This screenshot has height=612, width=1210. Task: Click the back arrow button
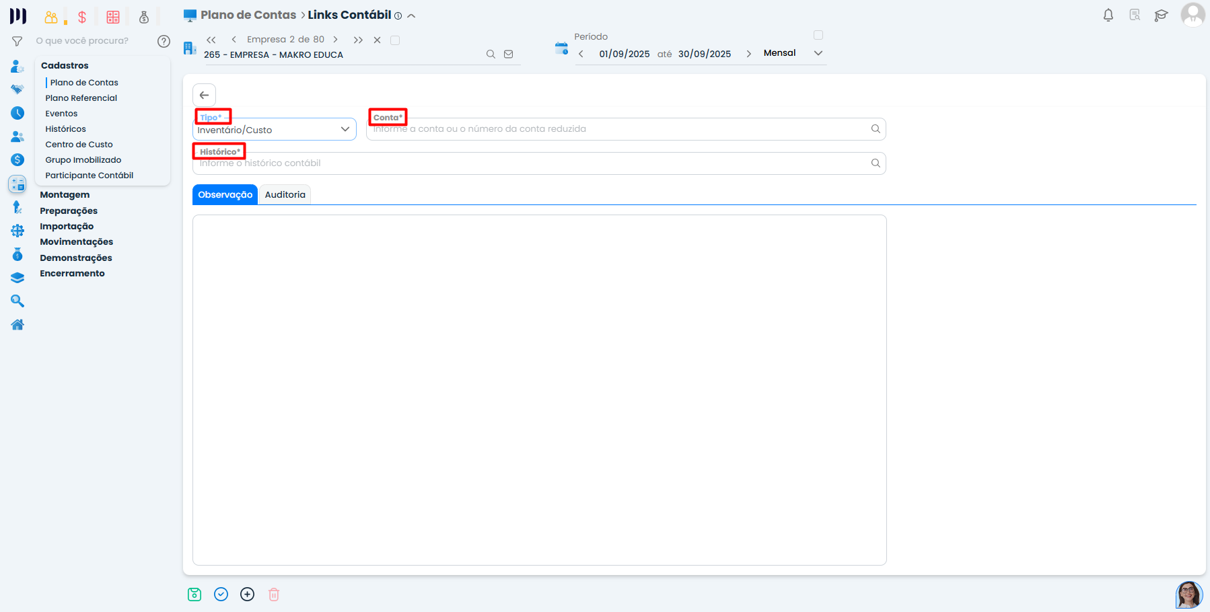pos(205,95)
